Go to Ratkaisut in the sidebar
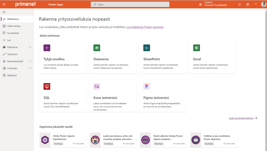The image size is (267, 151). 12,75
